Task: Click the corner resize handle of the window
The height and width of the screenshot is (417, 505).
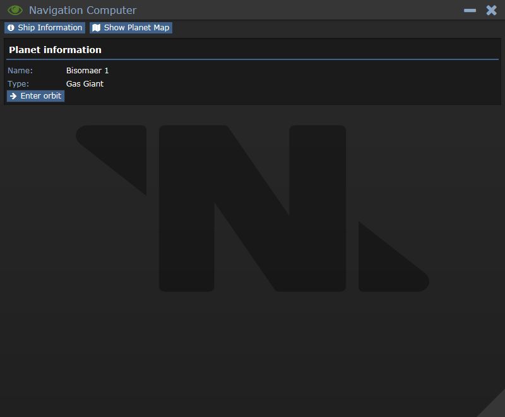Action: coord(496,408)
